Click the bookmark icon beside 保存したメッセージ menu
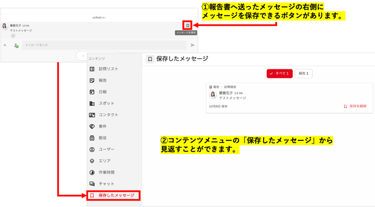The height and width of the screenshot is (207, 375). [92, 195]
